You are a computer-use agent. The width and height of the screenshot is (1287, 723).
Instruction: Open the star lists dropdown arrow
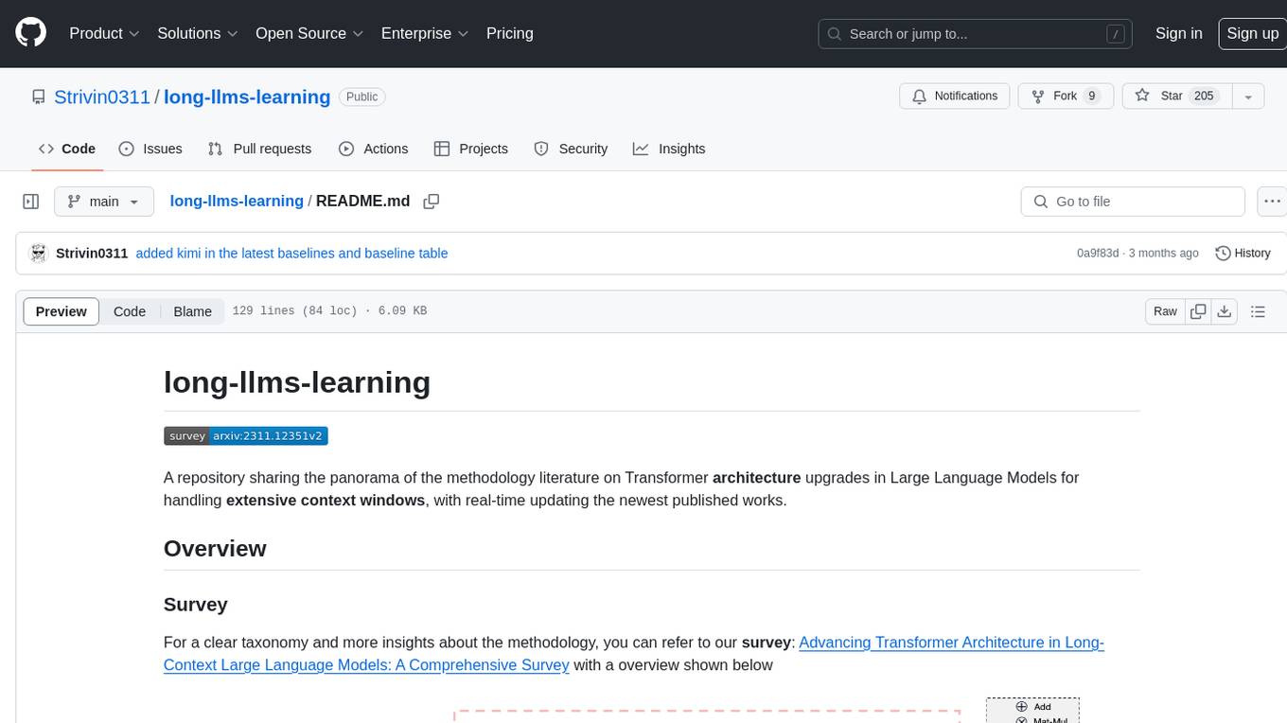[1248, 97]
